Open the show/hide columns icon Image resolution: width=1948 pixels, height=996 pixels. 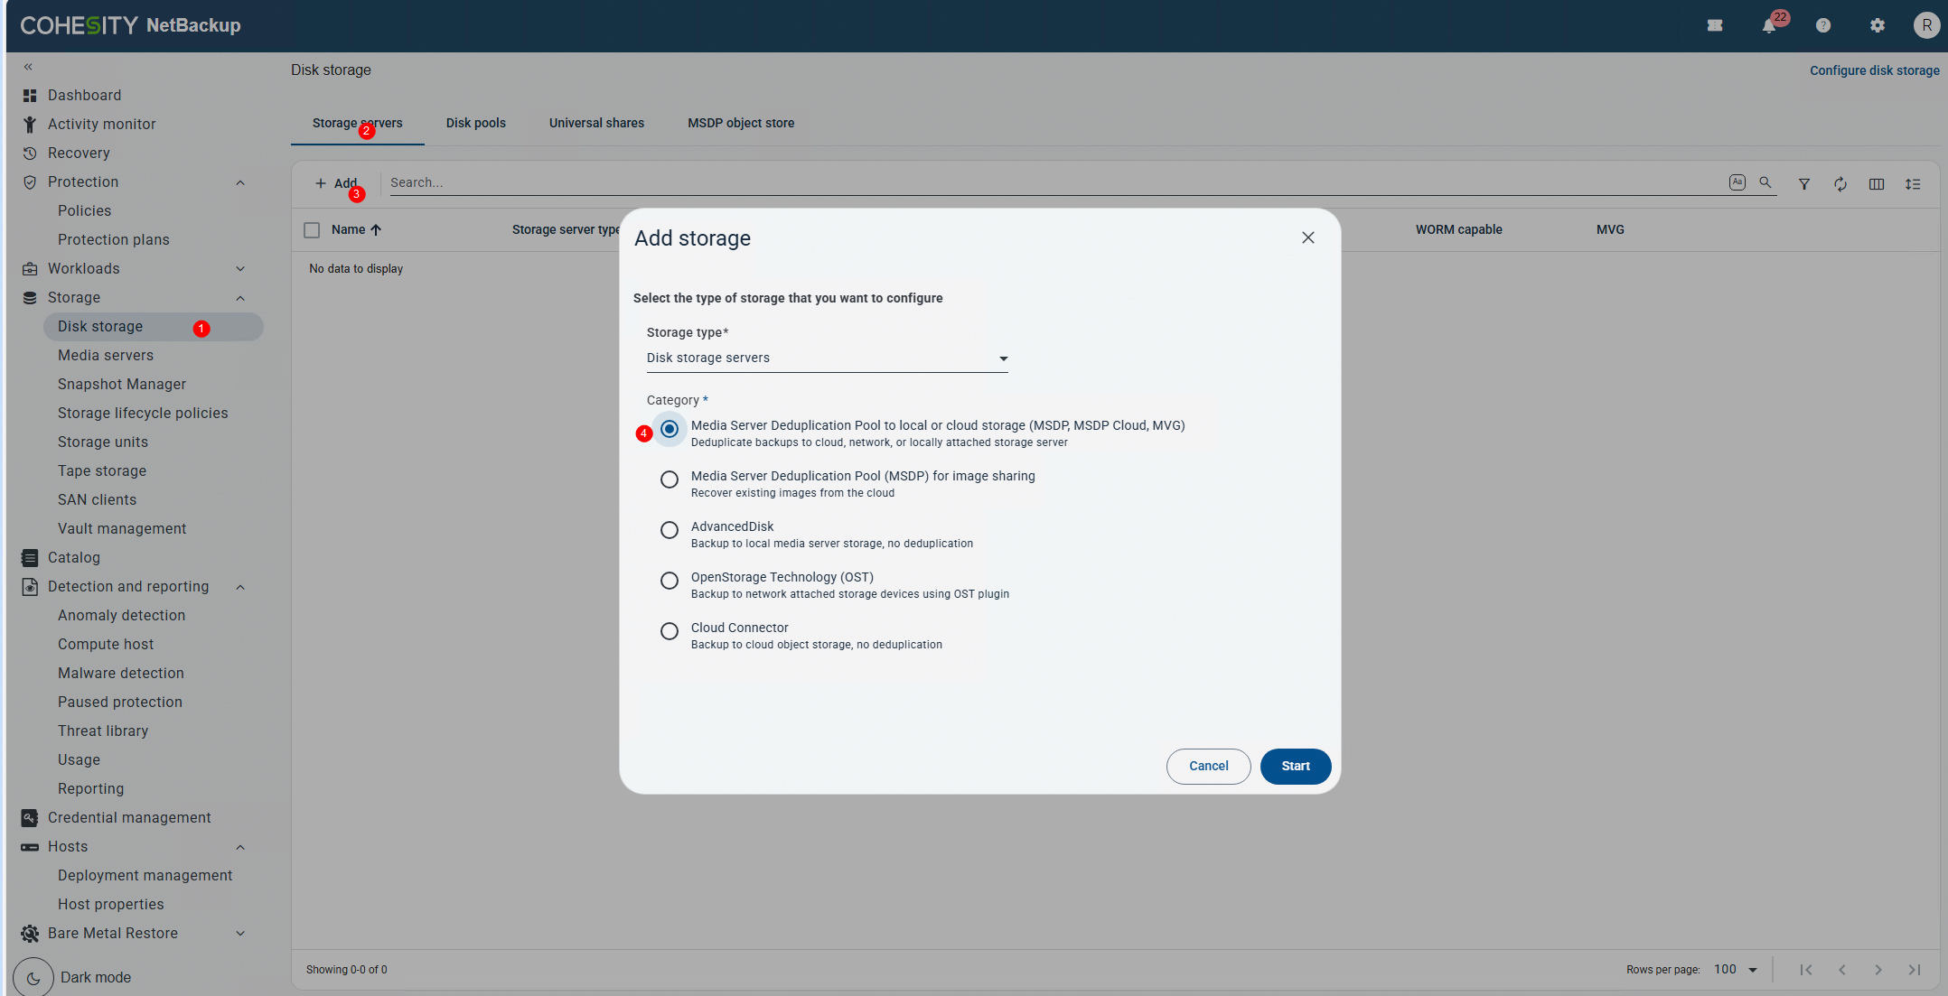pos(1877,184)
